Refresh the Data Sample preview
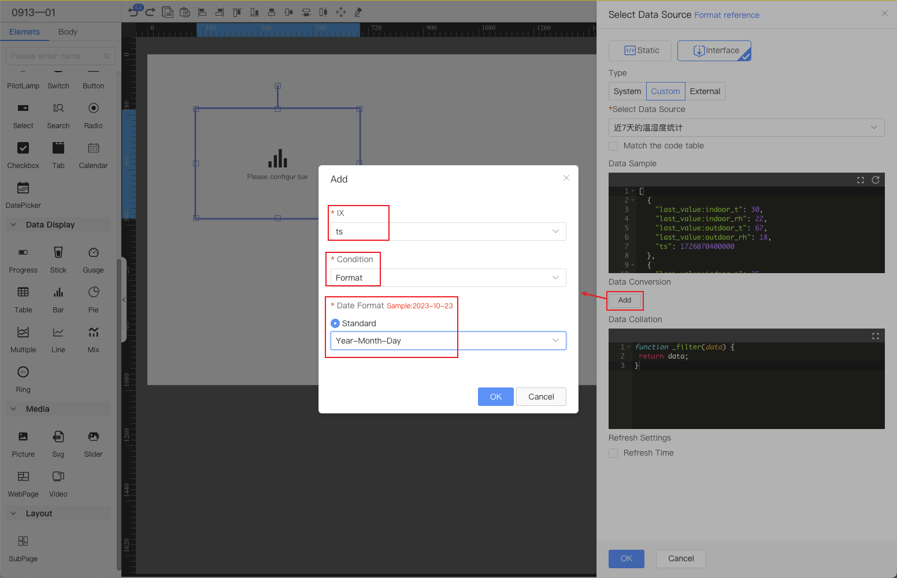 [x=876, y=180]
